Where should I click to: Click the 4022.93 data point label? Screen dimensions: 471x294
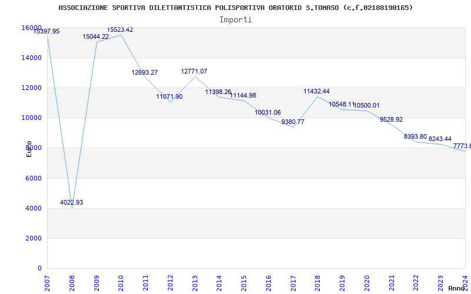click(x=71, y=202)
